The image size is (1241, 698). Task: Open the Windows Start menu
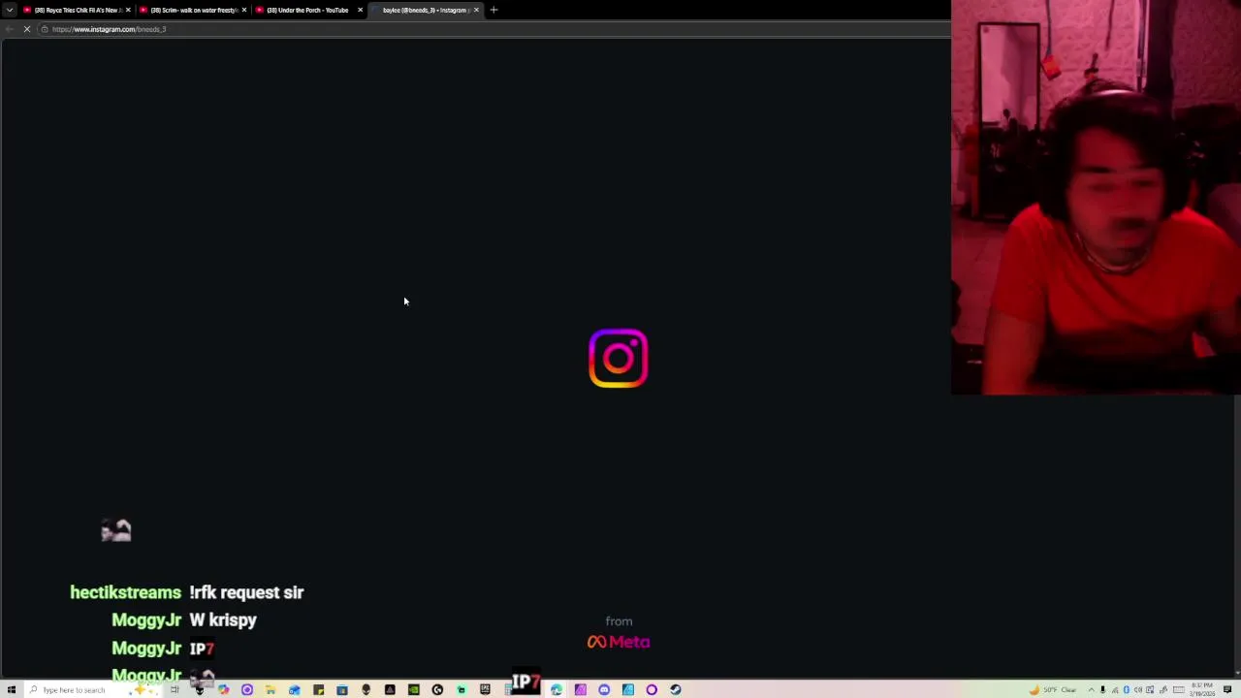click(11, 689)
